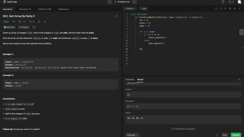Click the Output value field
This screenshot has width=244, height=137.
(x=183, y=95)
